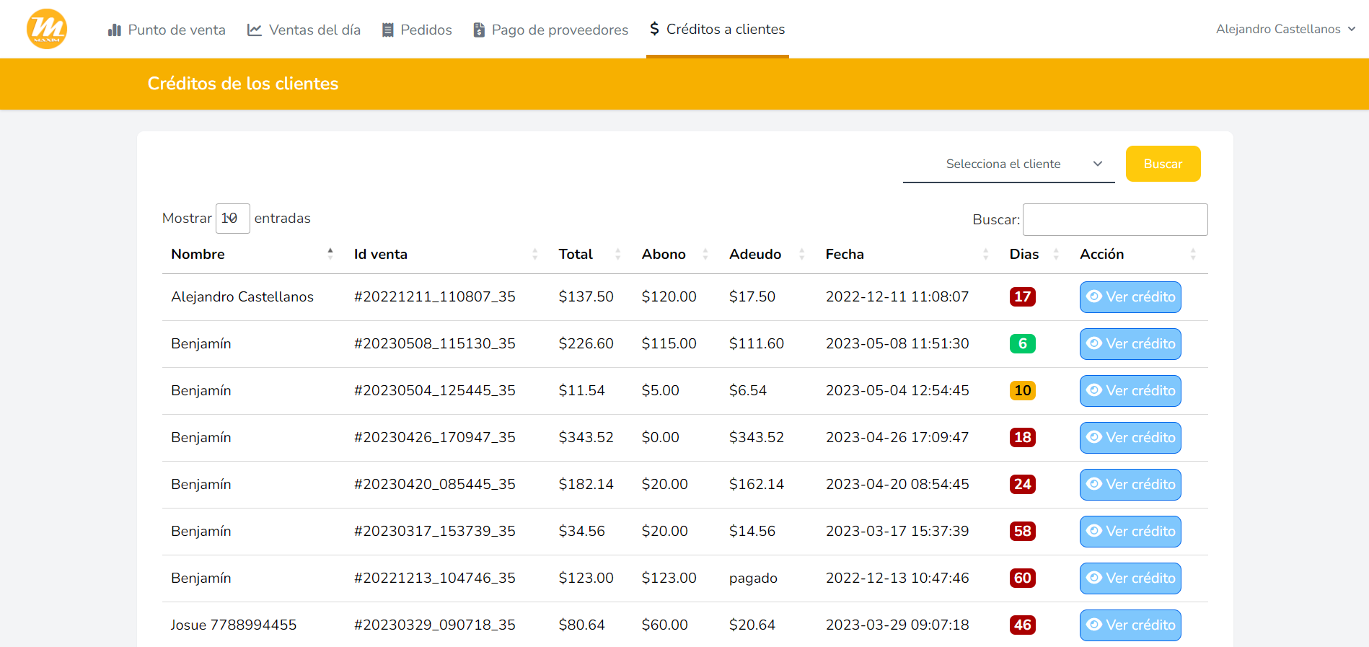The image size is (1369, 647).
Task: Sort table by Acción column
Action: point(1138,254)
